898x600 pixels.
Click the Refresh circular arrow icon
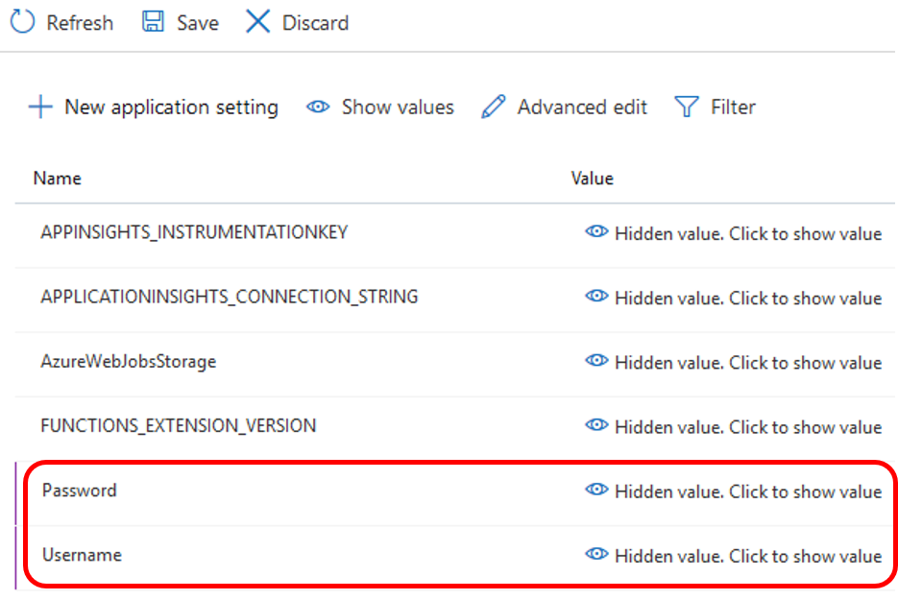tap(20, 22)
